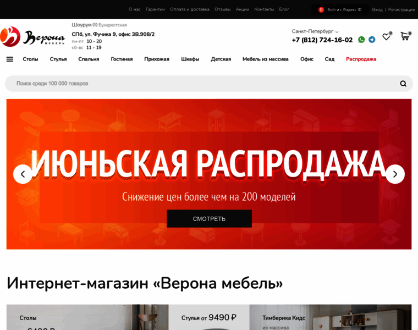Viewport: 418px width, 330px height.
Task: Click the Шоурум label
Action: point(81,25)
